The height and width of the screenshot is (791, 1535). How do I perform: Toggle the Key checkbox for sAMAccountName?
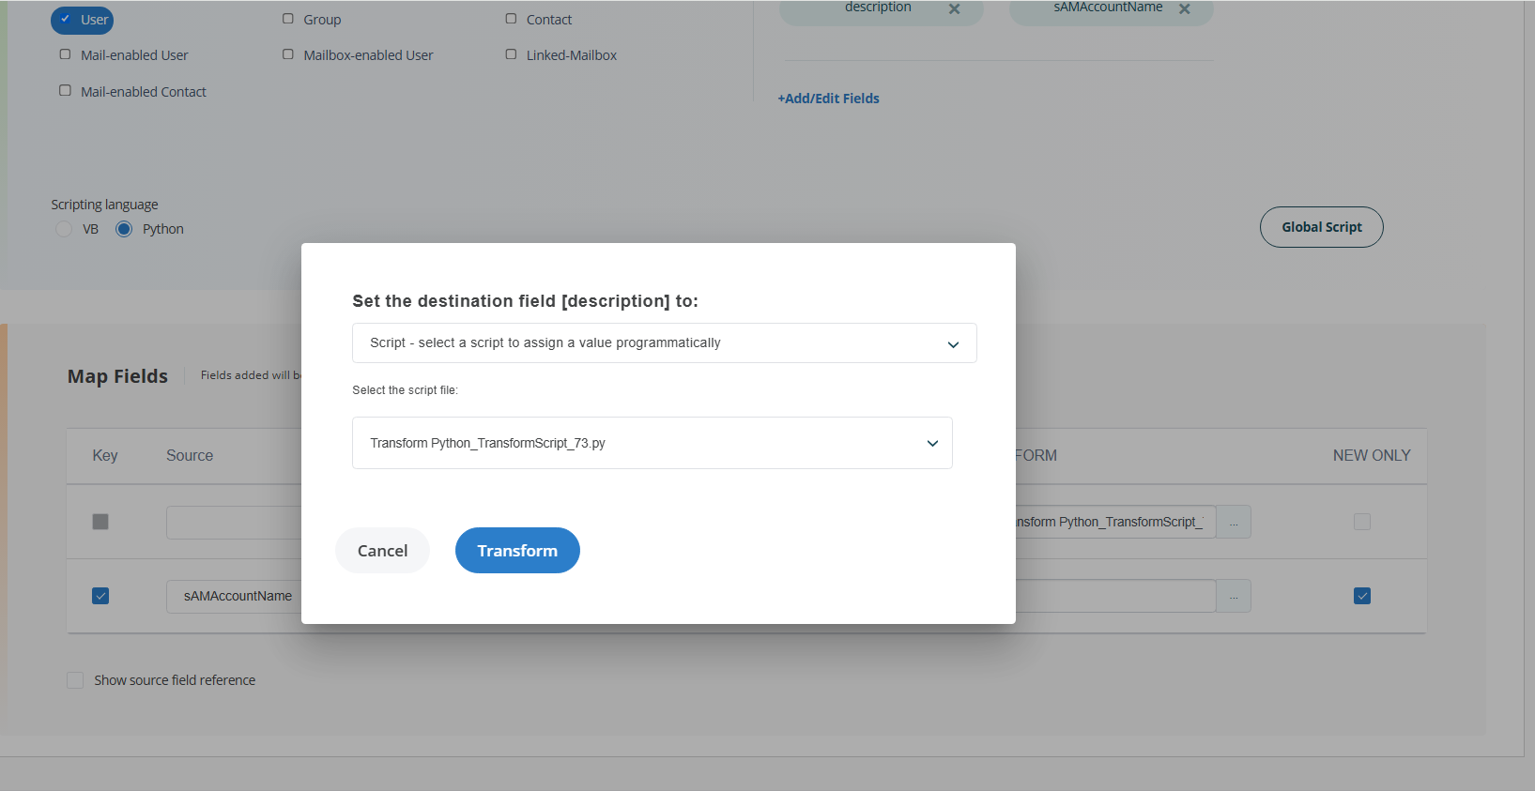tap(100, 596)
